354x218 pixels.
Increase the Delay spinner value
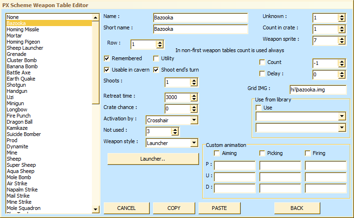pos(342,73)
